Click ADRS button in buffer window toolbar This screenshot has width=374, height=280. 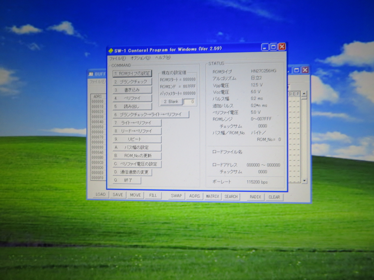click(x=194, y=196)
